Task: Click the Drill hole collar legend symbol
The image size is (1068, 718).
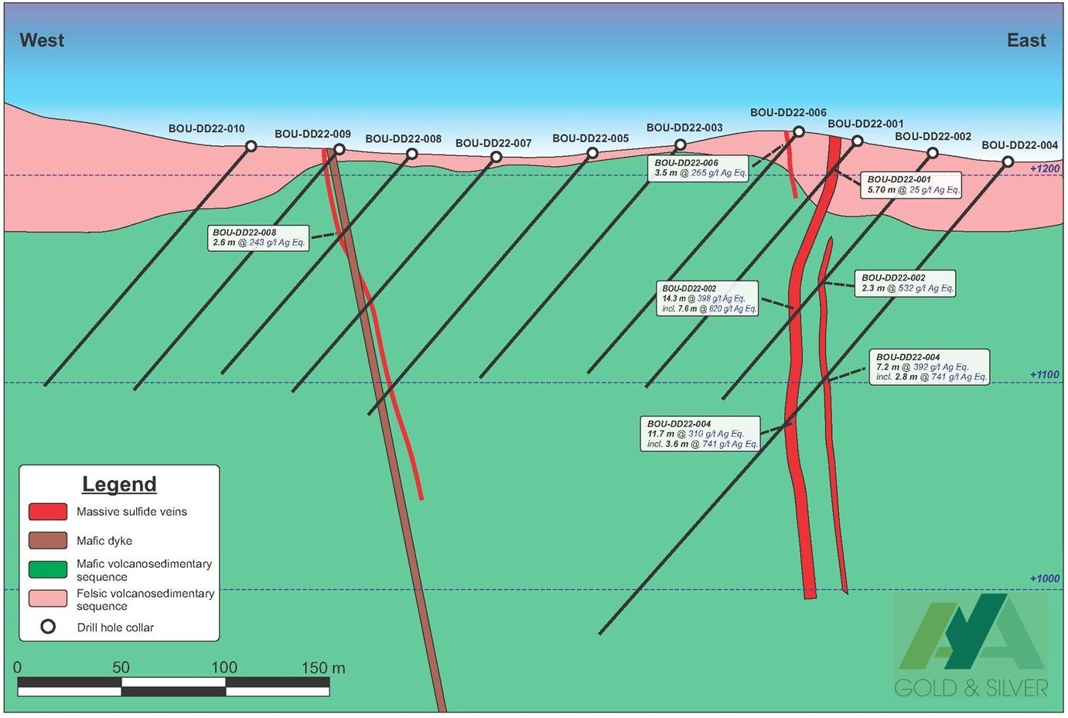Action: click(48, 627)
